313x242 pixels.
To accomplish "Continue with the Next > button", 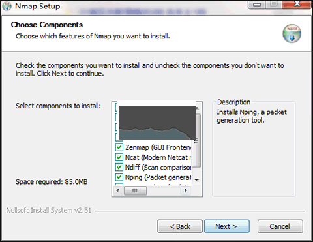I will 227,226.
